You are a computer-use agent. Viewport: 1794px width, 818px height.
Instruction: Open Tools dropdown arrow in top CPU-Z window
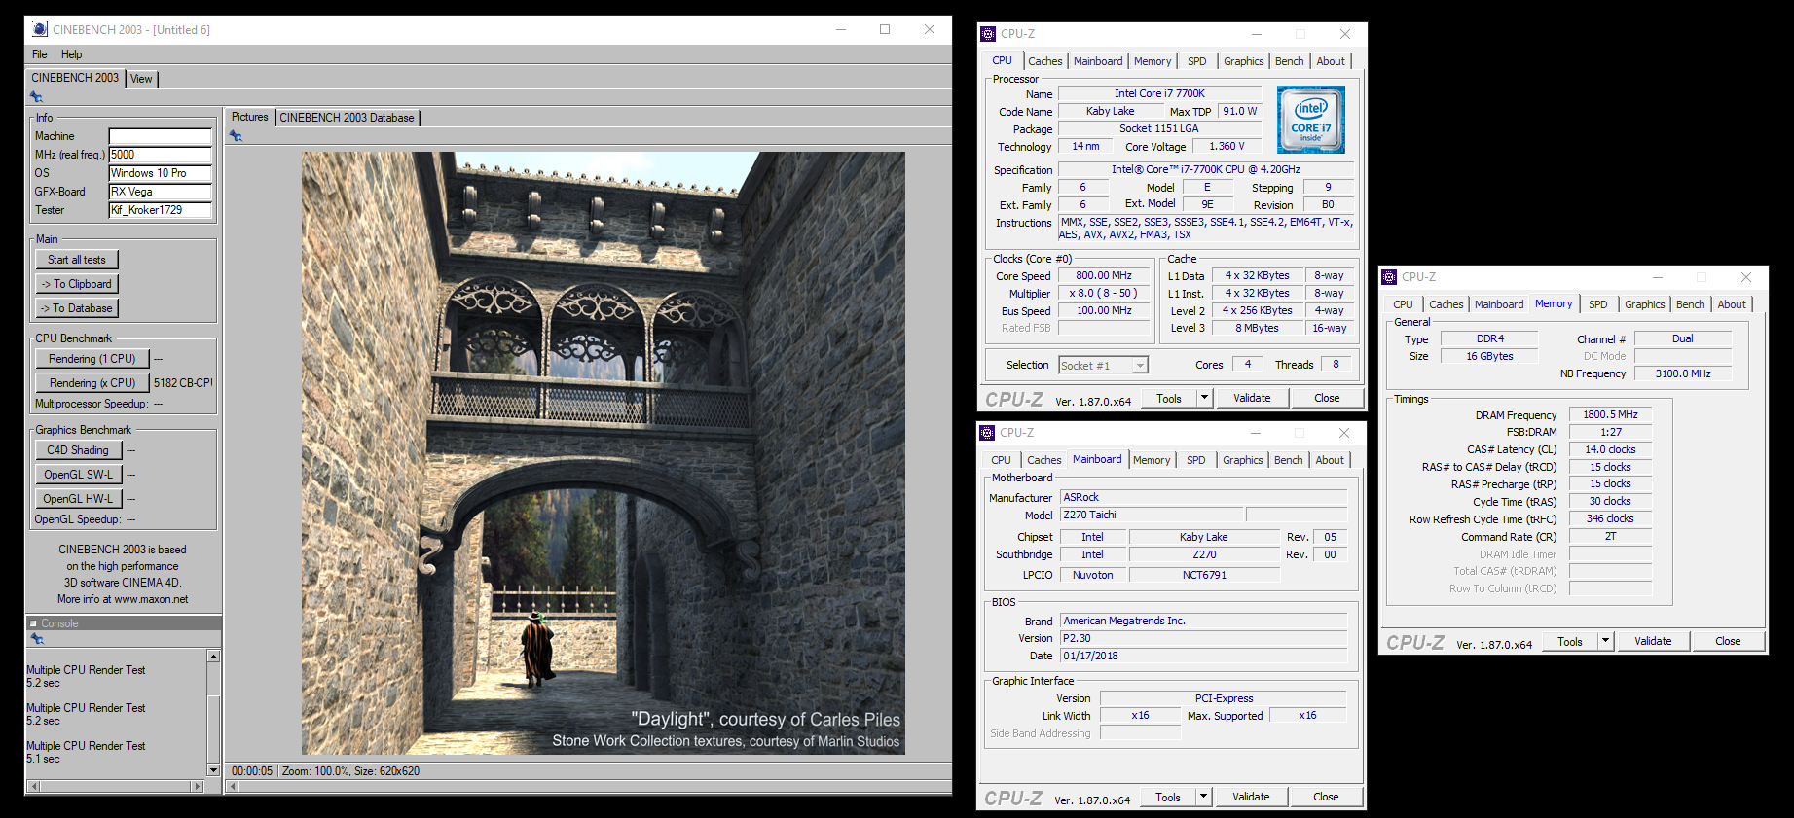(x=1204, y=398)
